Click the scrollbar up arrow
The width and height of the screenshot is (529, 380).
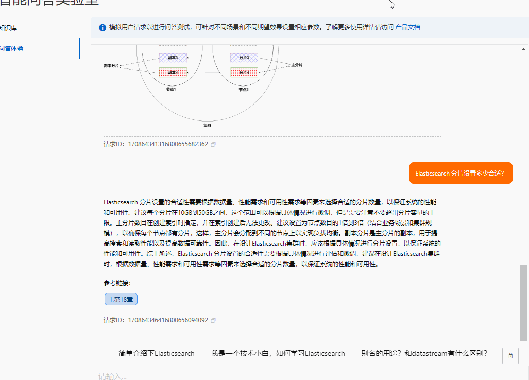coord(524,49)
